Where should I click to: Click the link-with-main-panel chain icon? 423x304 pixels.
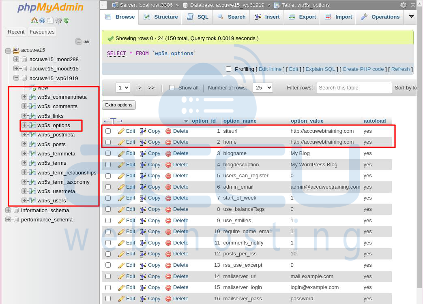coord(86,42)
